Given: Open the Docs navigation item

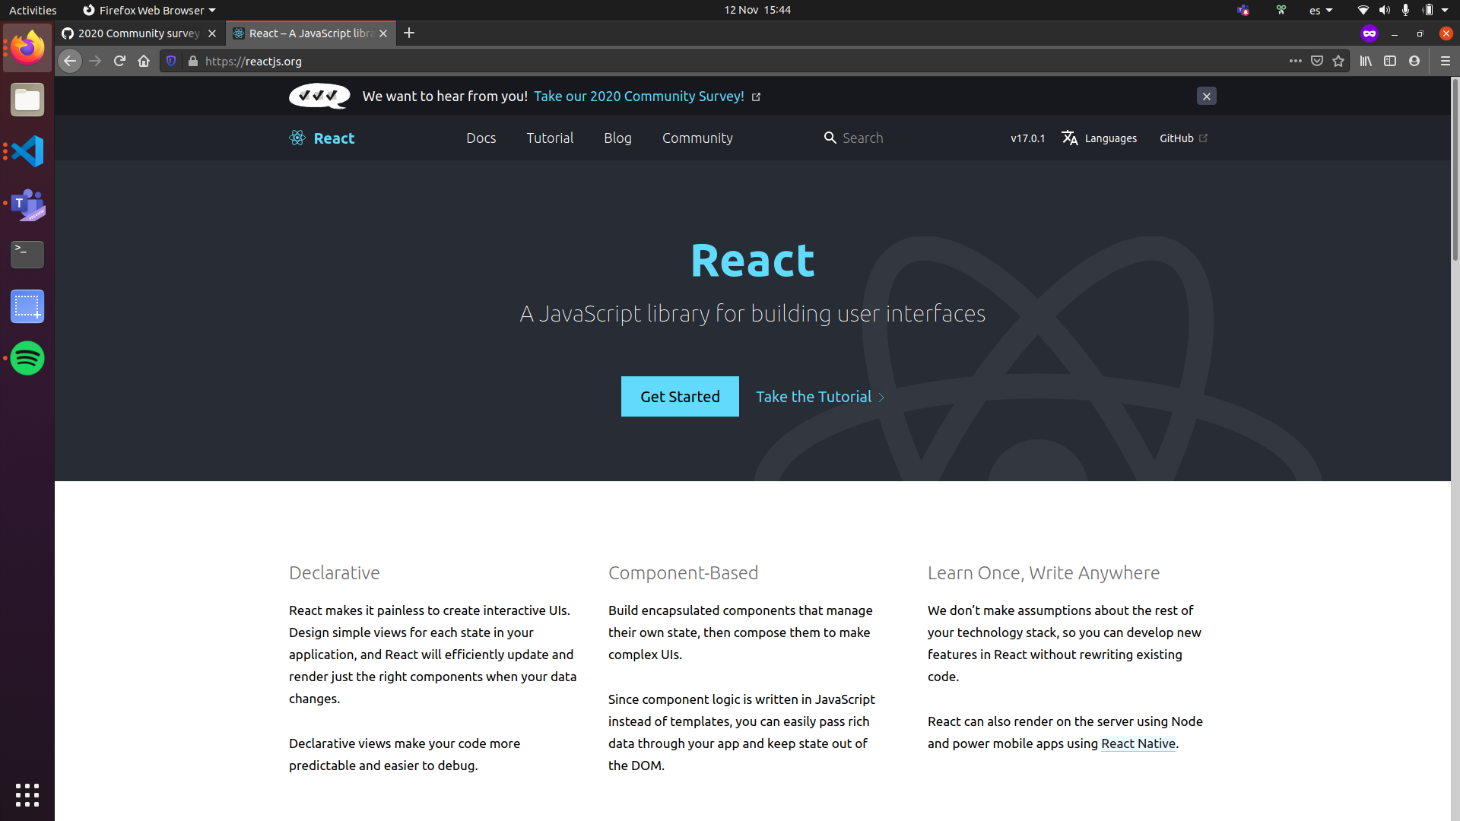Looking at the screenshot, I should click(x=481, y=138).
